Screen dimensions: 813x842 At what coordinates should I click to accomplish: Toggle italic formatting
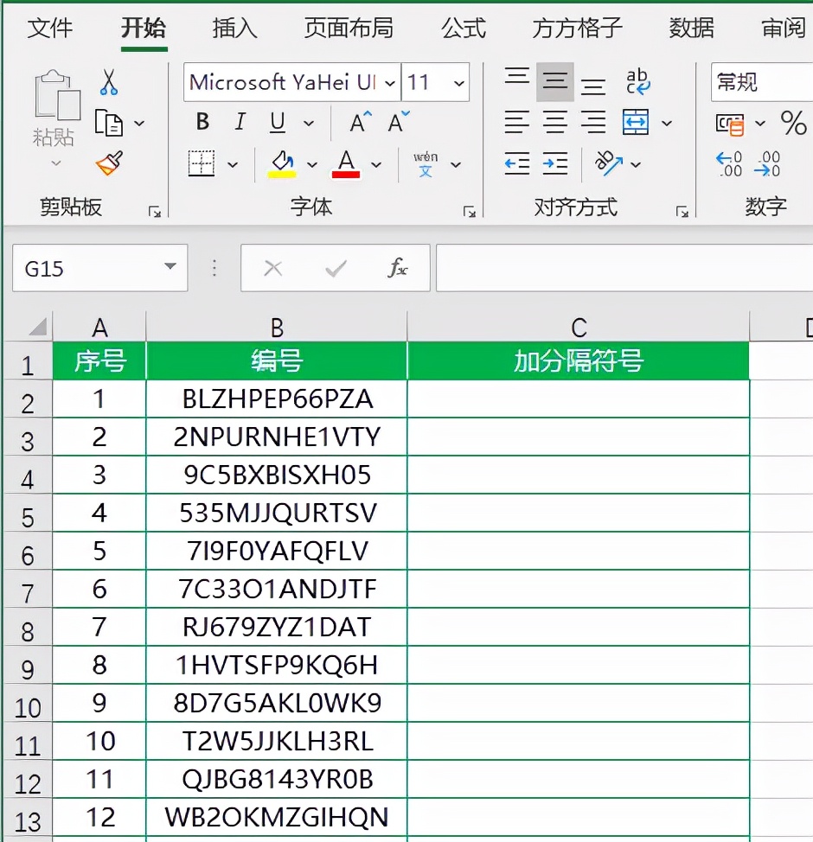(x=240, y=123)
